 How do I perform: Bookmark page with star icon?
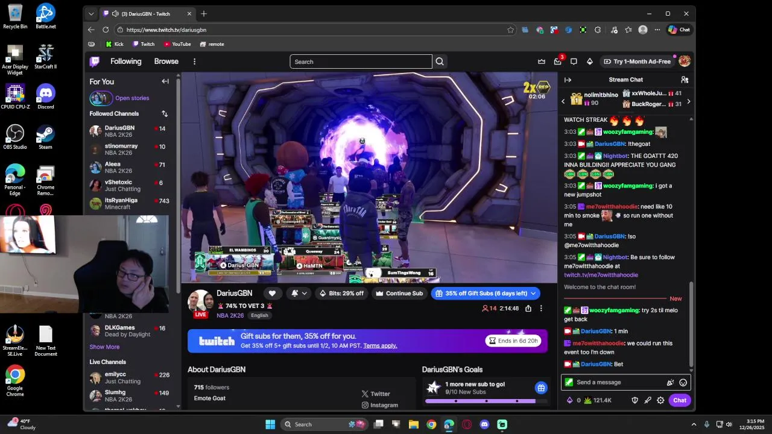click(x=510, y=30)
